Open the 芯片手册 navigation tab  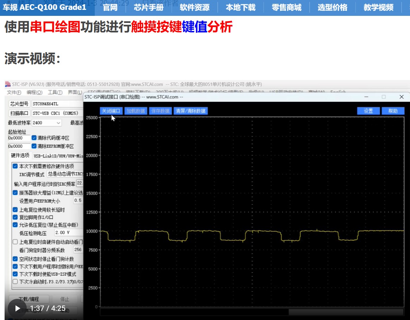pyautogui.click(x=149, y=7)
